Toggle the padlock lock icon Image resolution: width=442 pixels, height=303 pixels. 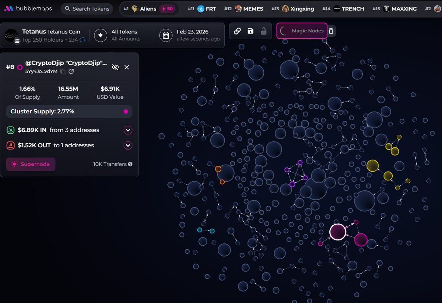pos(263,31)
